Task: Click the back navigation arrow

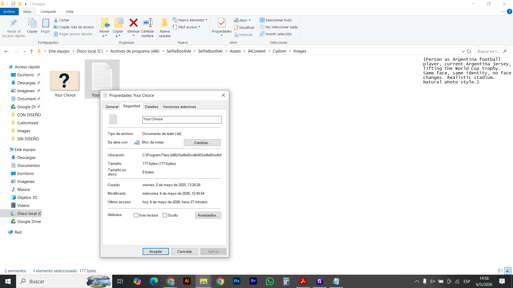Action: point(6,51)
